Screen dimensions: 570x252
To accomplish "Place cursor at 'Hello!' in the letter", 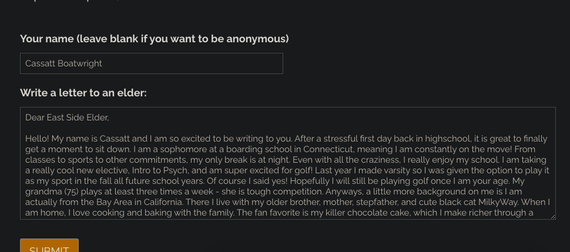I will [x=37, y=139].
